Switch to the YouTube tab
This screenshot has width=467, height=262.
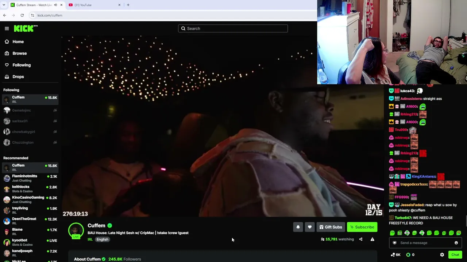(x=94, y=5)
